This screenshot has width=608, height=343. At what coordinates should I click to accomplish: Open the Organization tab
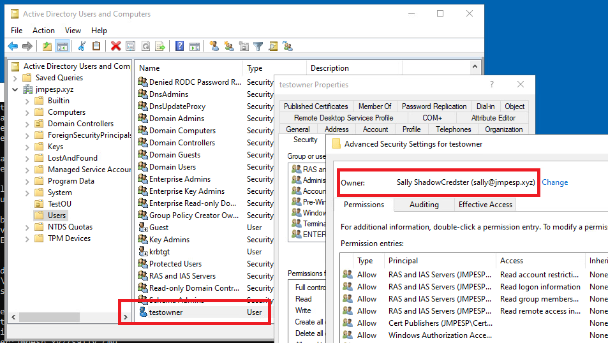click(504, 129)
